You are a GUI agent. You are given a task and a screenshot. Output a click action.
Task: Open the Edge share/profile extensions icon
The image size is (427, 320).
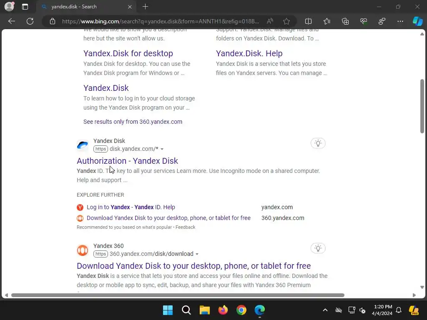[382, 21]
